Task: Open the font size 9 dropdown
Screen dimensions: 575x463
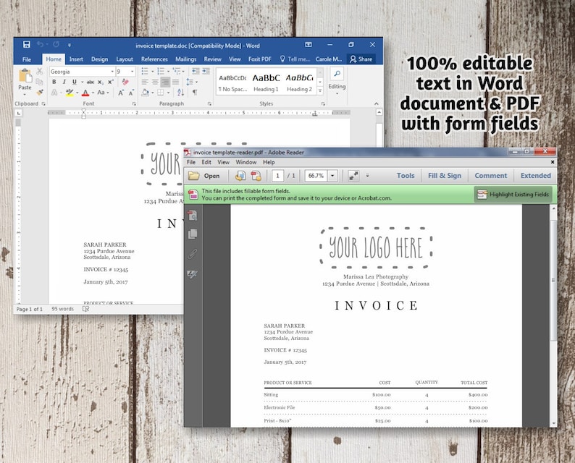Action: [132, 72]
